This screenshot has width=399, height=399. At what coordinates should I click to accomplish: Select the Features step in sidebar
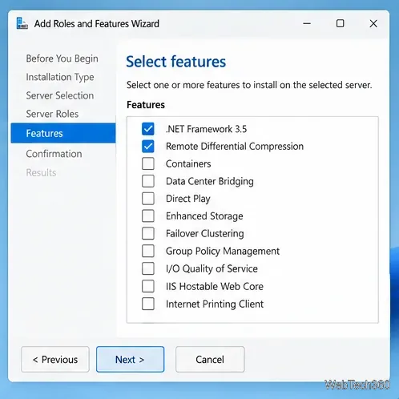[x=63, y=133]
